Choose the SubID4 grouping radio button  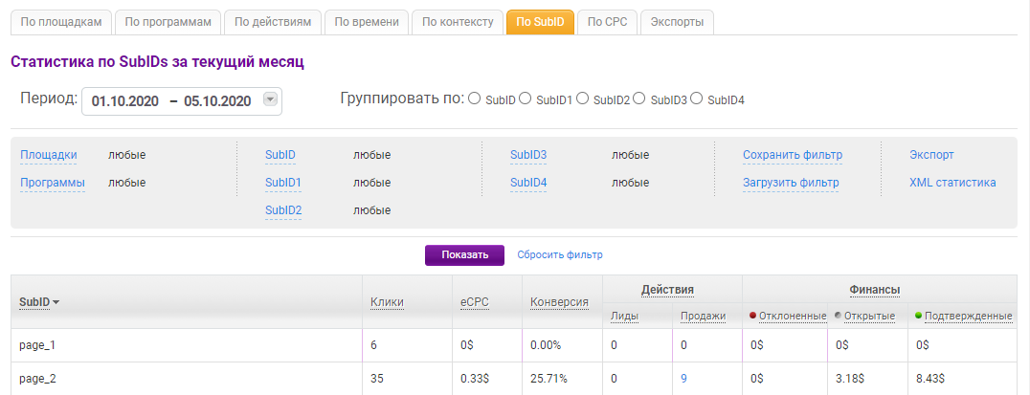(697, 99)
